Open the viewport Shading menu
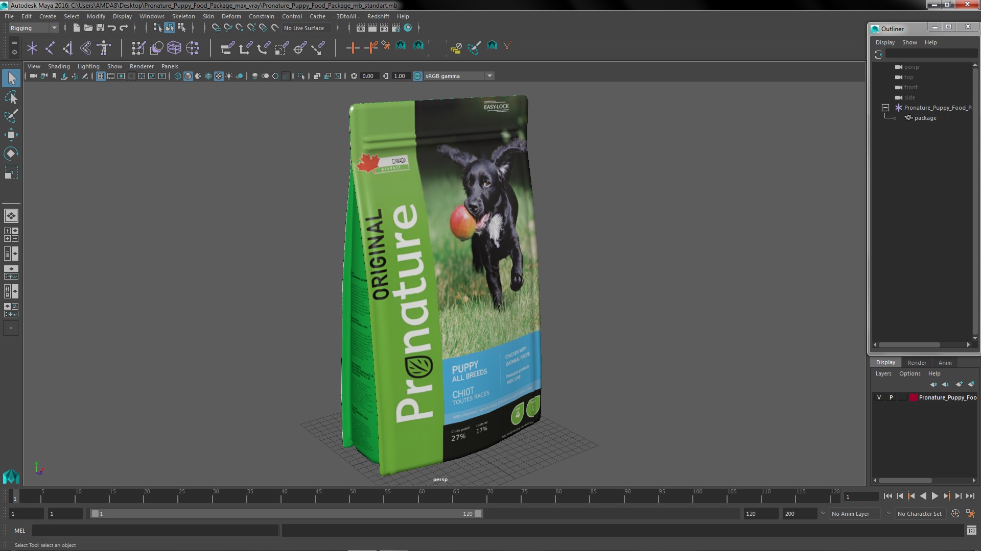This screenshot has height=551, width=981. pyautogui.click(x=59, y=66)
